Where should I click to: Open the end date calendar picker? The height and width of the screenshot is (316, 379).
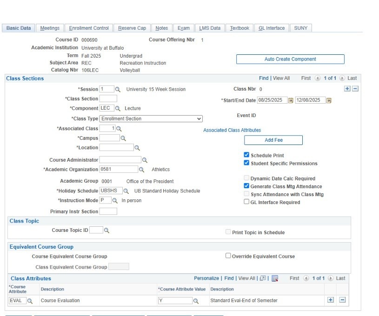(x=329, y=100)
